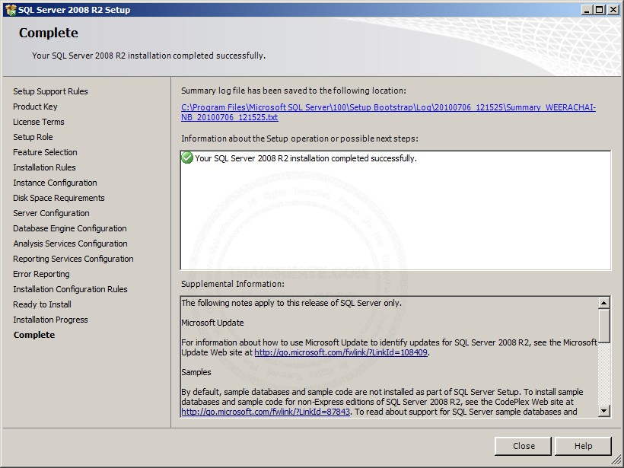Click the Close button
624x468 pixels.
[523, 446]
